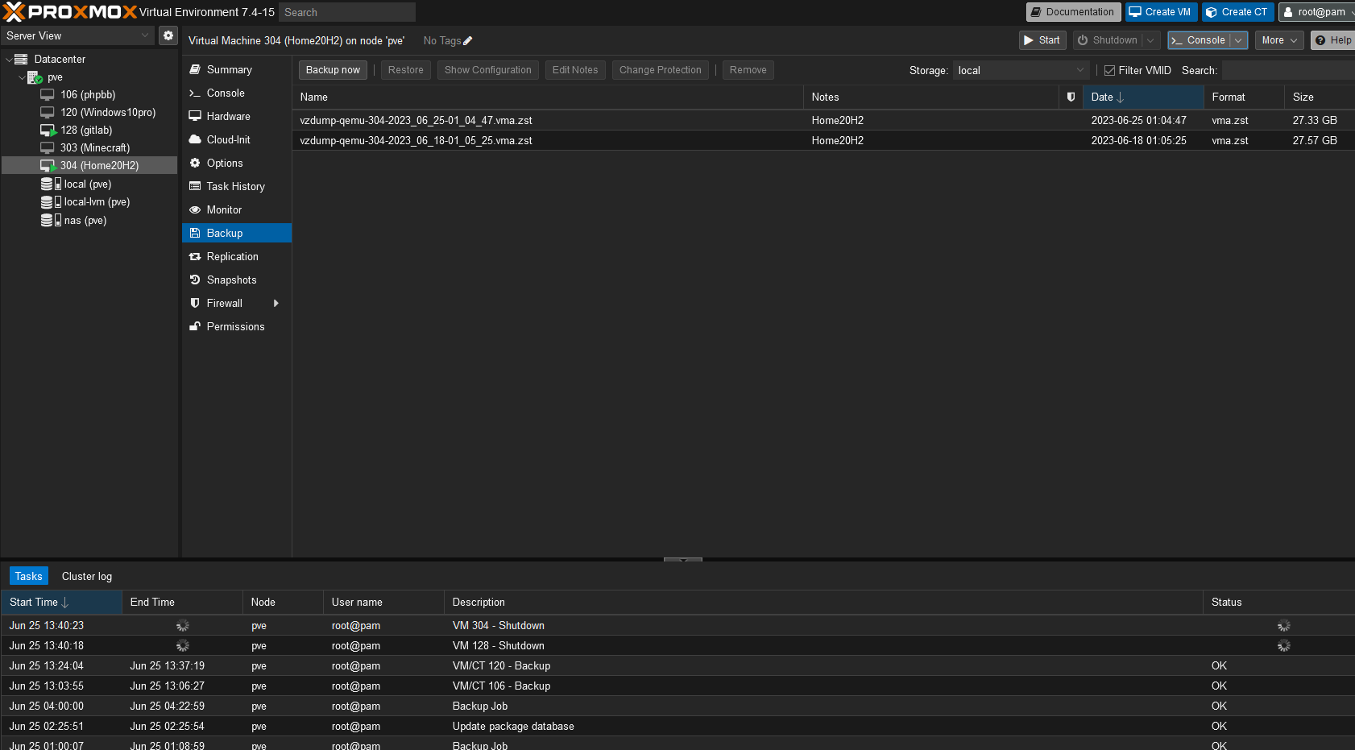Switch to the Cluster log tab
The image size is (1355, 750).
pyautogui.click(x=87, y=576)
